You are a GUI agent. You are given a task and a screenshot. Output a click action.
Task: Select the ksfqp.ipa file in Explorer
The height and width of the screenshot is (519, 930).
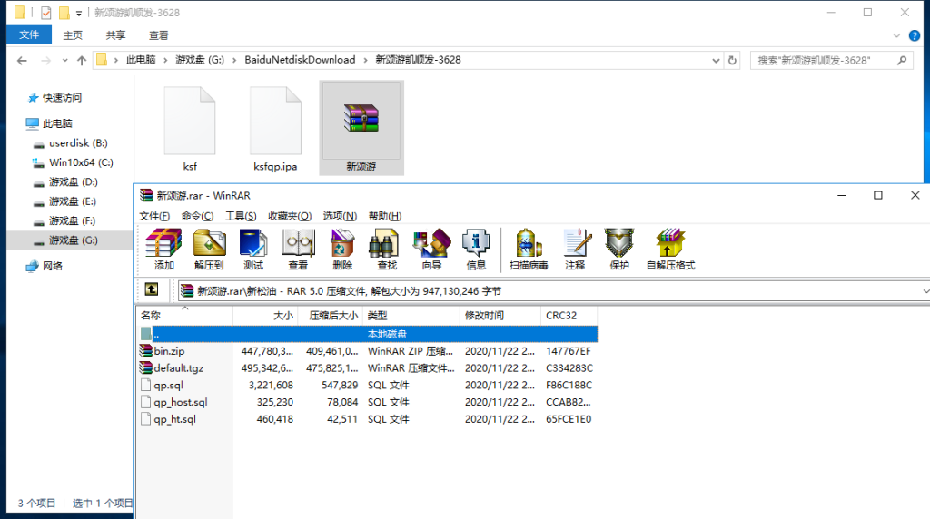(275, 129)
